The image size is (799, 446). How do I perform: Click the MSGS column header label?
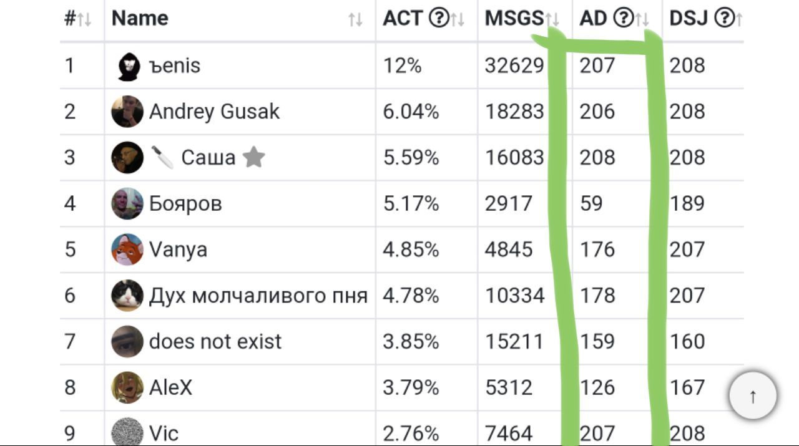click(x=514, y=19)
